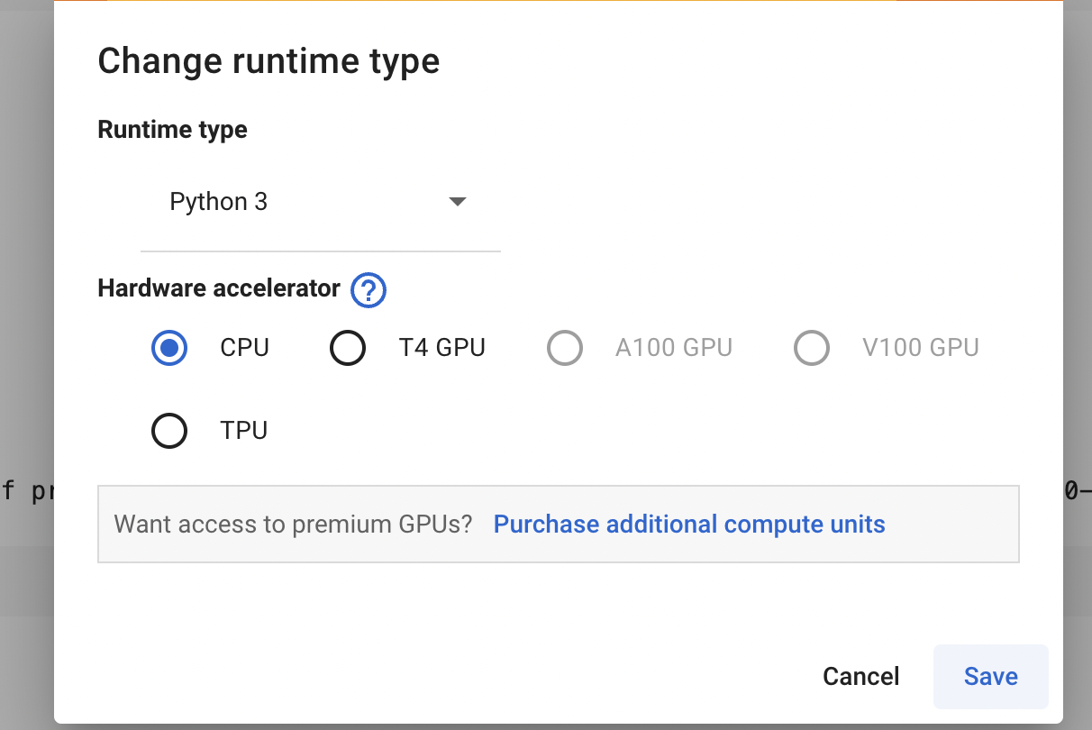This screenshot has height=730, width=1092.
Task: Expand runtime type list via arrow
Action: click(457, 202)
